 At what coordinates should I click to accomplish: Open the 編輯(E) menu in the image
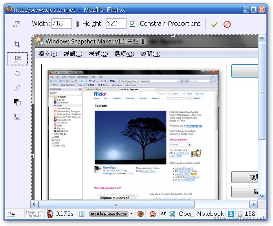73,54
